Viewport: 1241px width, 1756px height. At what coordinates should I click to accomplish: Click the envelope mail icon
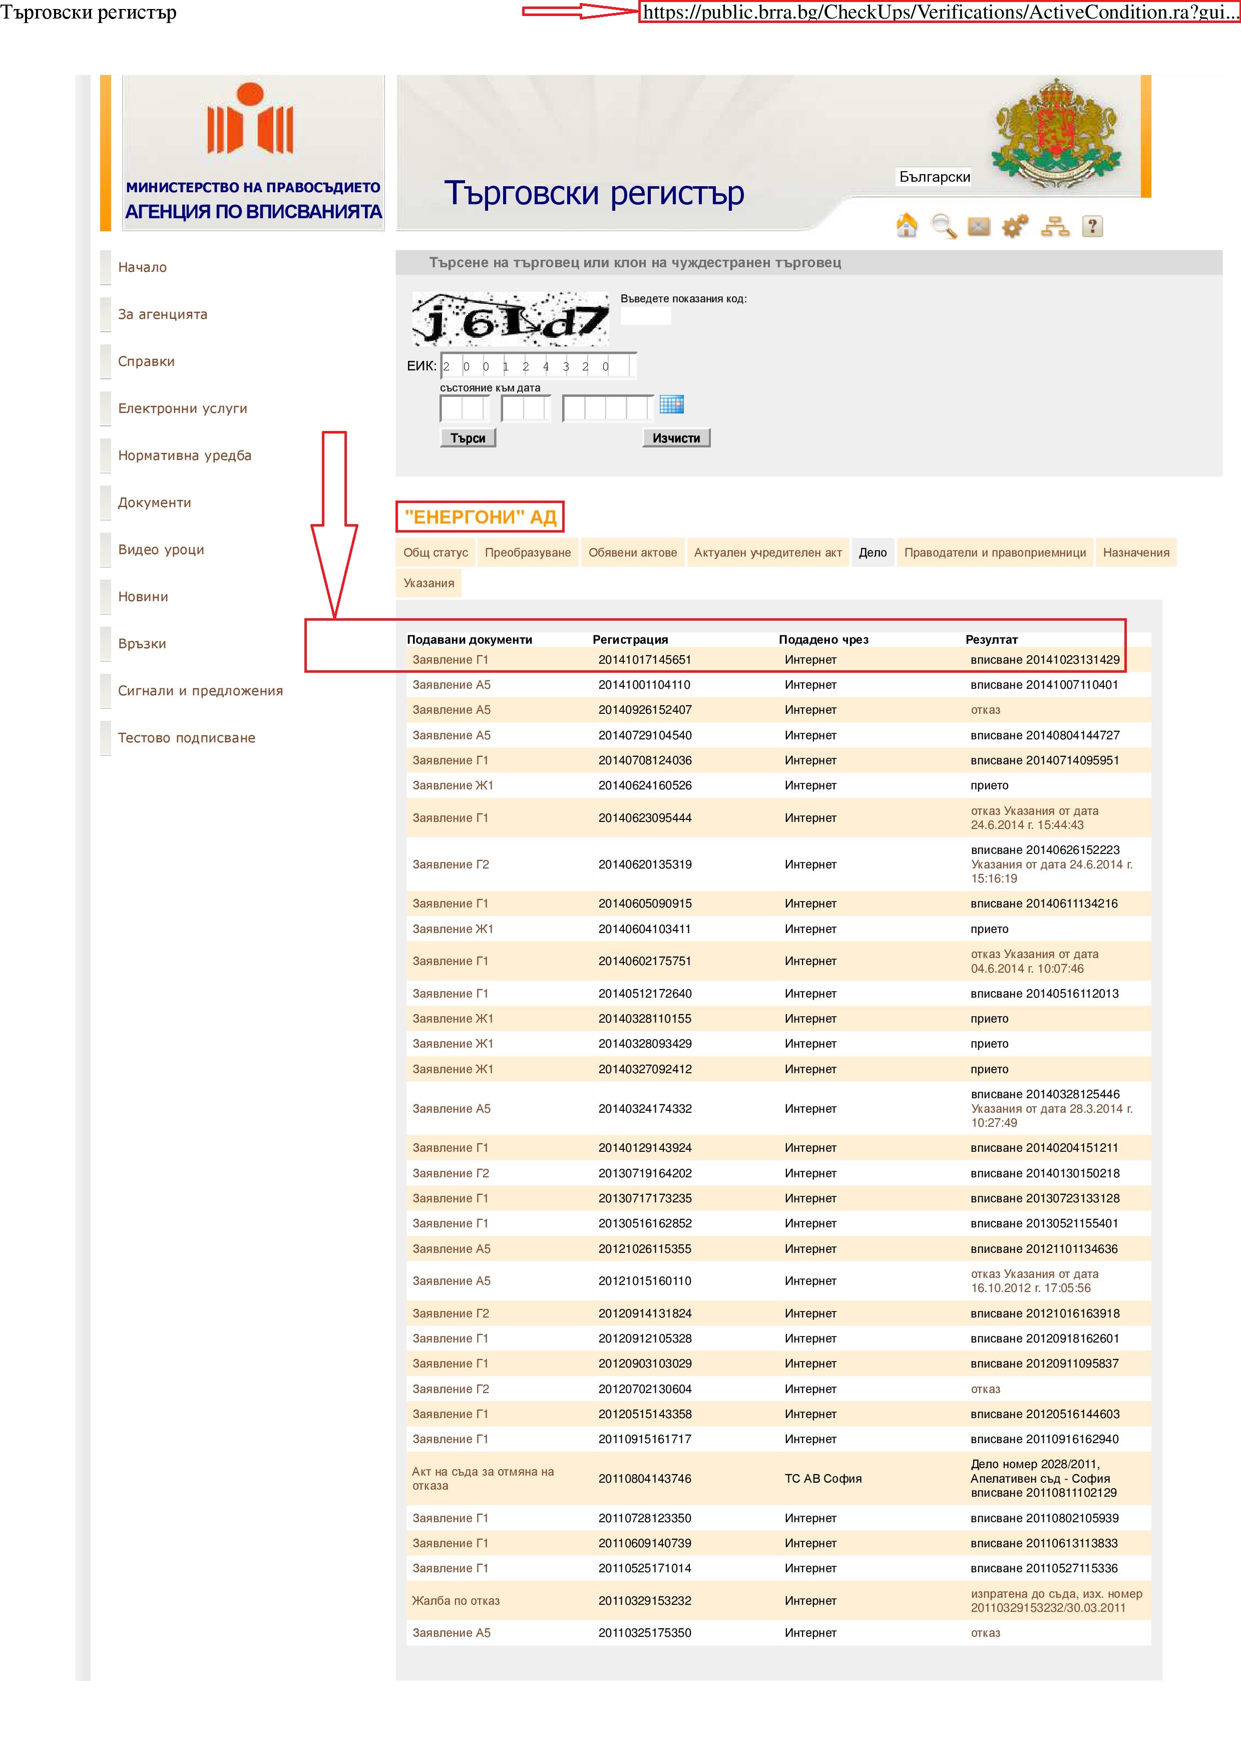pyautogui.click(x=979, y=226)
